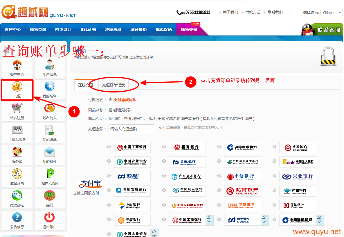Open the 我的账单 document icon
Image resolution: width=344 pixels, height=237 pixels.
point(50,130)
